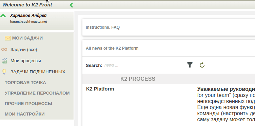Select ЗАДАЧИ ПОДЧИНЕННЫХ menu entry

coord(38,72)
